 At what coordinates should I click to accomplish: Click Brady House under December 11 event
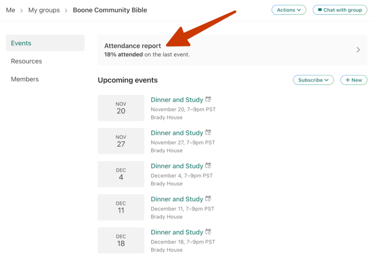(167, 217)
